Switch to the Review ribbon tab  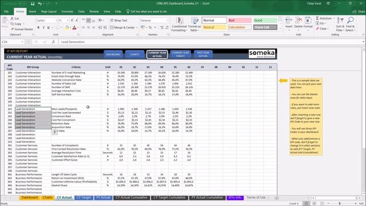point(94,11)
